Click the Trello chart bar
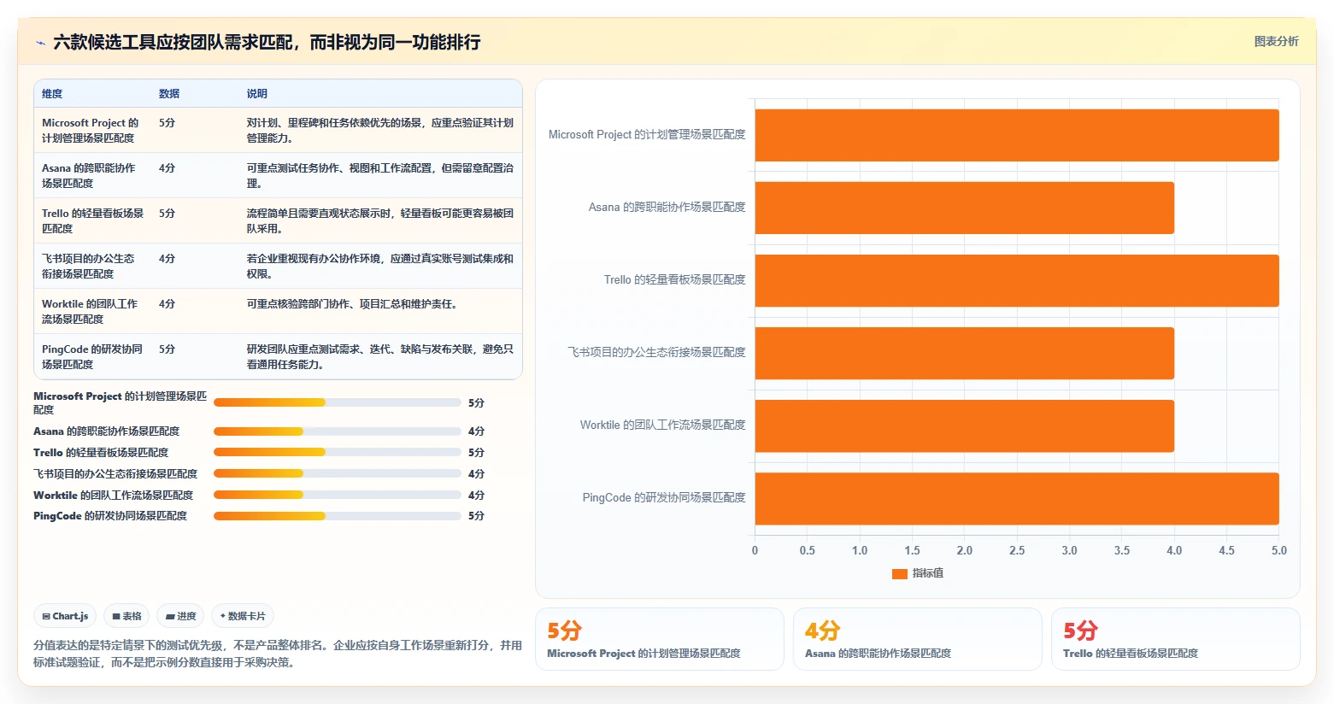Image resolution: width=1334 pixels, height=704 pixels. coord(1017,280)
